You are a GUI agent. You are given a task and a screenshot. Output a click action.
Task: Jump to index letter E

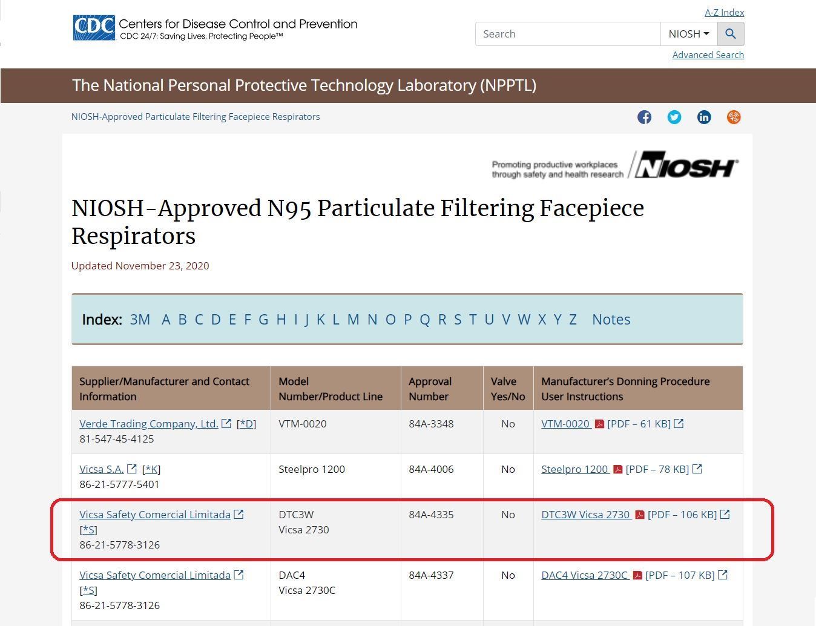pyautogui.click(x=232, y=320)
